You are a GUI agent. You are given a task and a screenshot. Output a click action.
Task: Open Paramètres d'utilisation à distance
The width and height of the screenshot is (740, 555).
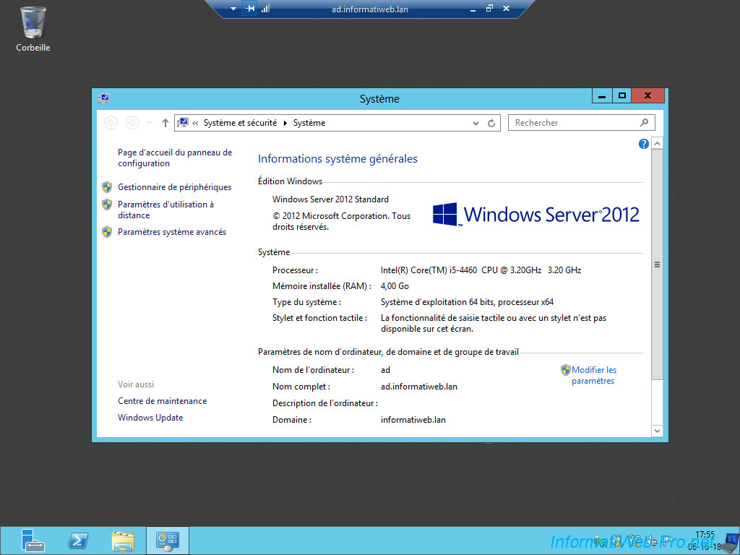coord(165,210)
